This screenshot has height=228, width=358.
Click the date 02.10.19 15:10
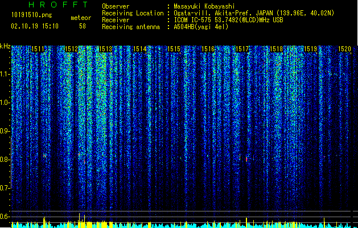(35, 26)
